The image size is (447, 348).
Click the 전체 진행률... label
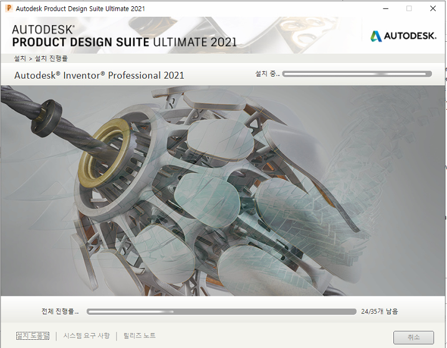click(60, 311)
